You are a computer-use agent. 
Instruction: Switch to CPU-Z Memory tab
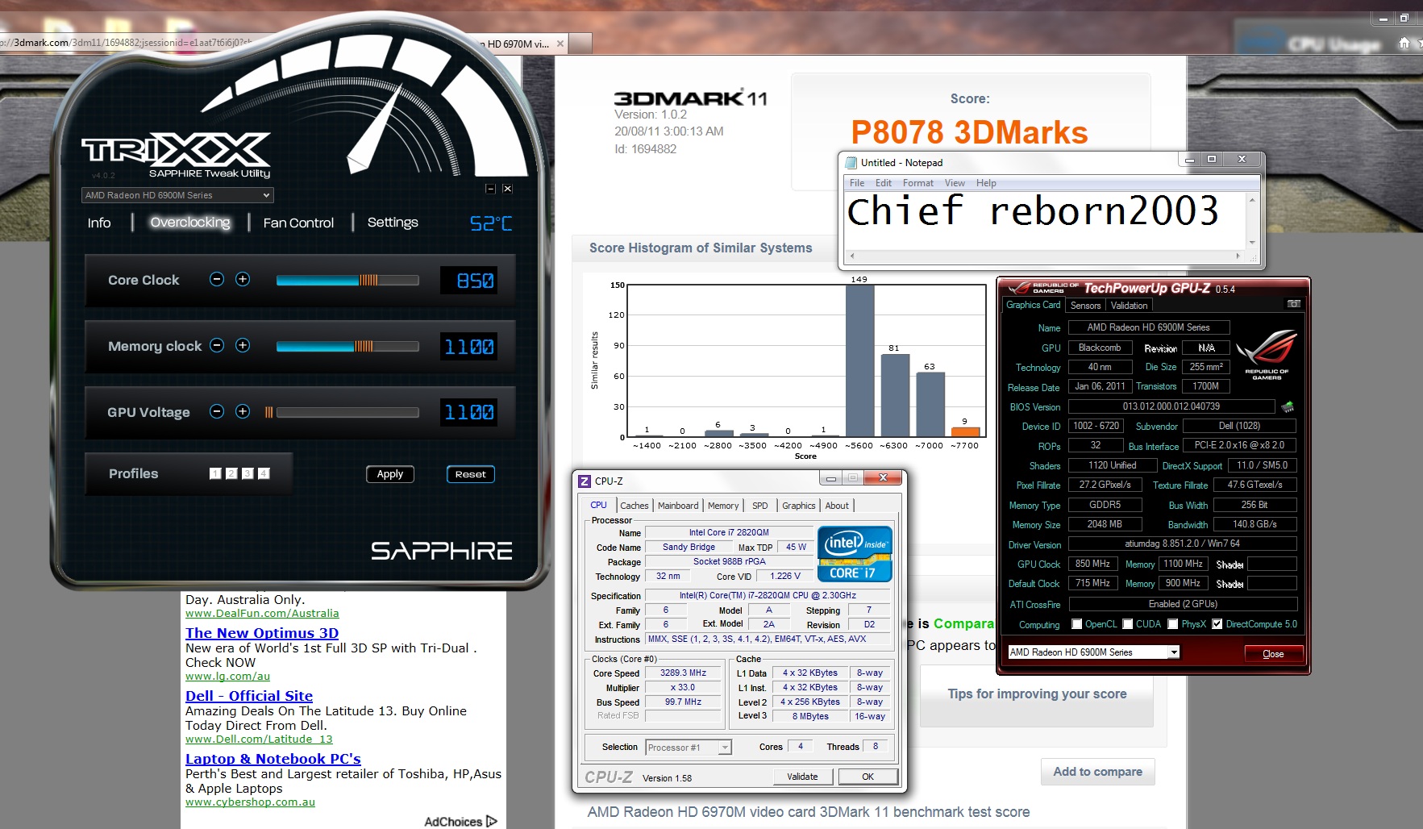click(x=723, y=506)
